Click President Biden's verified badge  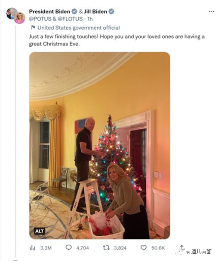[74, 12]
